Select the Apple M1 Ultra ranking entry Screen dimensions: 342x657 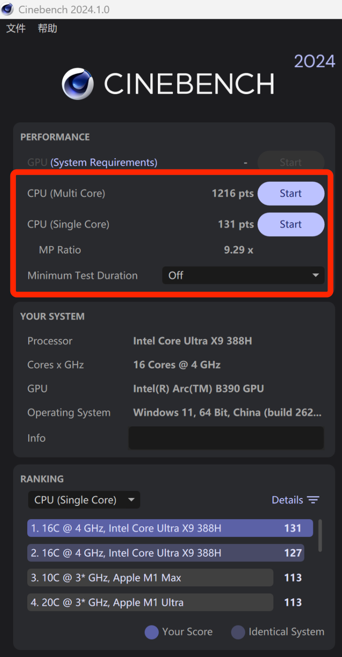150,602
